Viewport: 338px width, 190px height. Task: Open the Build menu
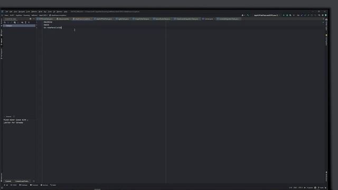(40, 12)
